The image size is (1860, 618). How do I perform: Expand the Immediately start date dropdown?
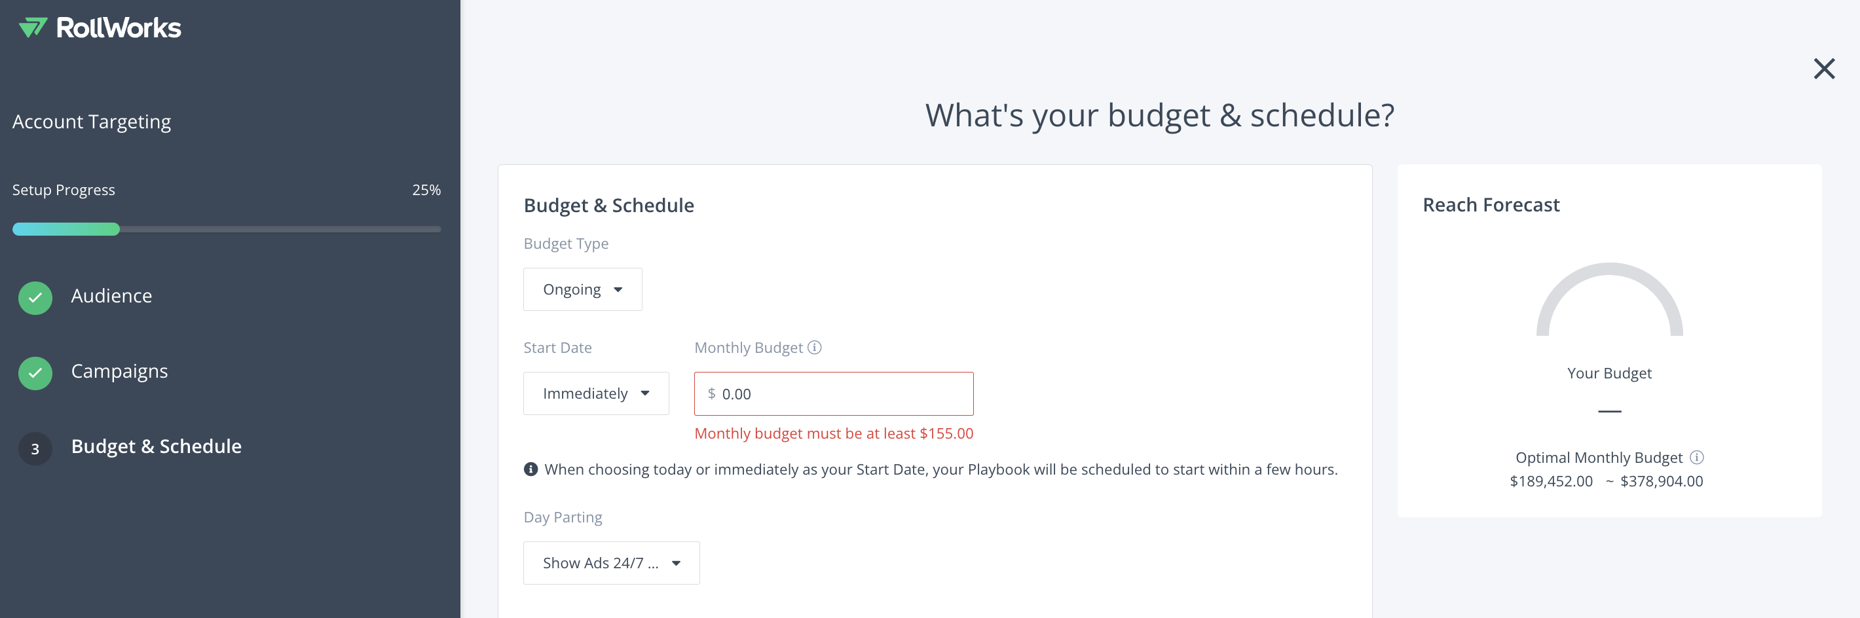[x=596, y=393]
